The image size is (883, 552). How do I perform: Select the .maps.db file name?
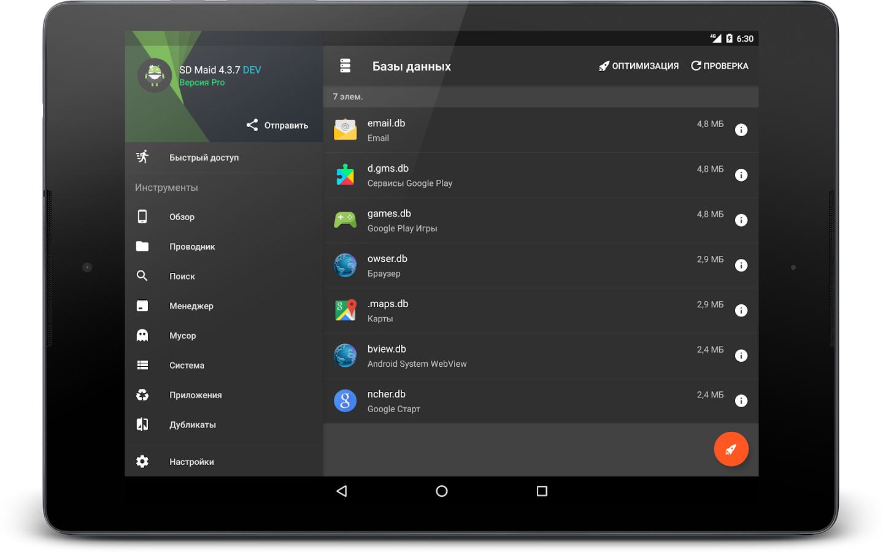(388, 304)
